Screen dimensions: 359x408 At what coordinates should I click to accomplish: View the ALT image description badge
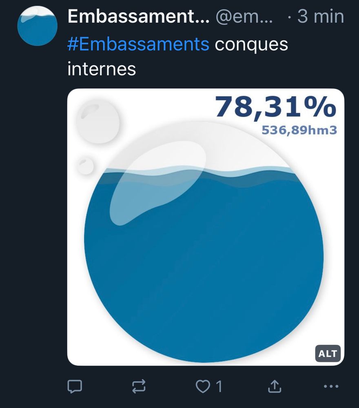pyautogui.click(x=328, y=354)
